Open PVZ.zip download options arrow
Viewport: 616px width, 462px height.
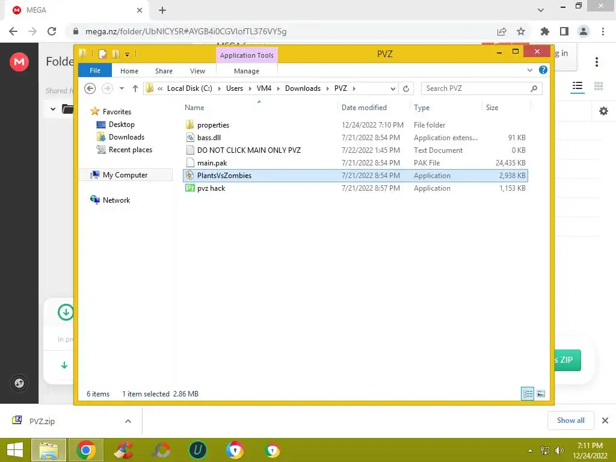128,421
